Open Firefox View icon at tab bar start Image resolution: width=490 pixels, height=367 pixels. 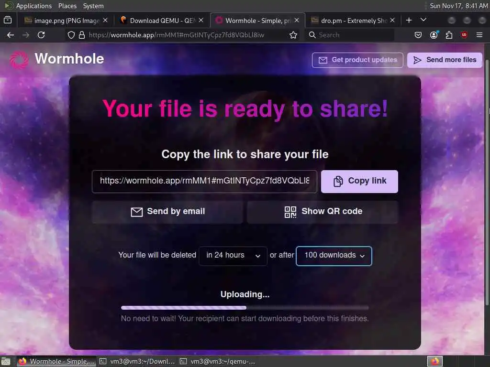click(8, 20)
